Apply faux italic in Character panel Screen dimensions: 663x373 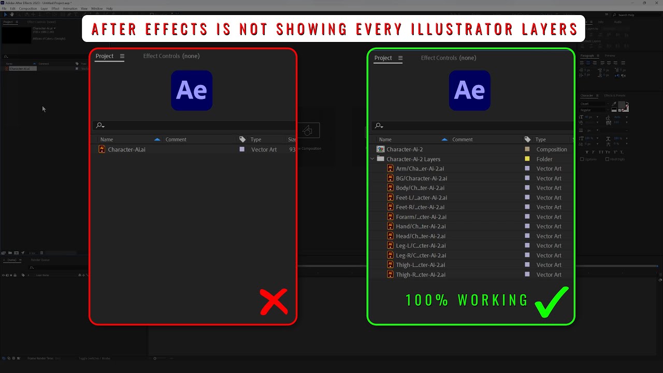[593, 152]
